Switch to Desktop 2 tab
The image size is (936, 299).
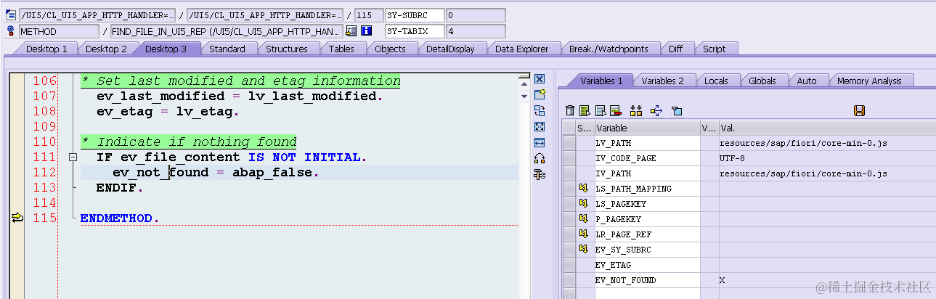tap(106, 49)
